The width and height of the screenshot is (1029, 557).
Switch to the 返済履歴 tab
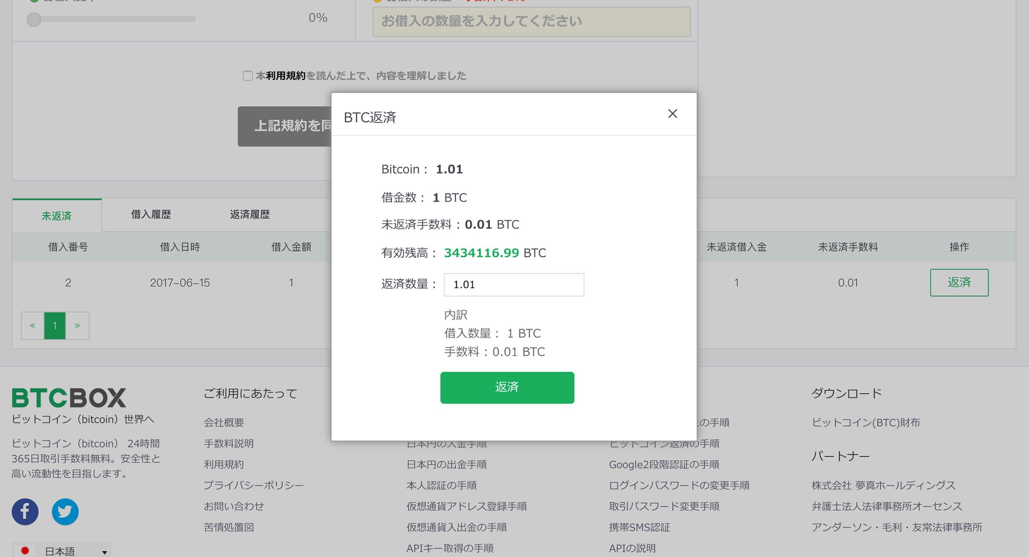(x=250, y=214)
